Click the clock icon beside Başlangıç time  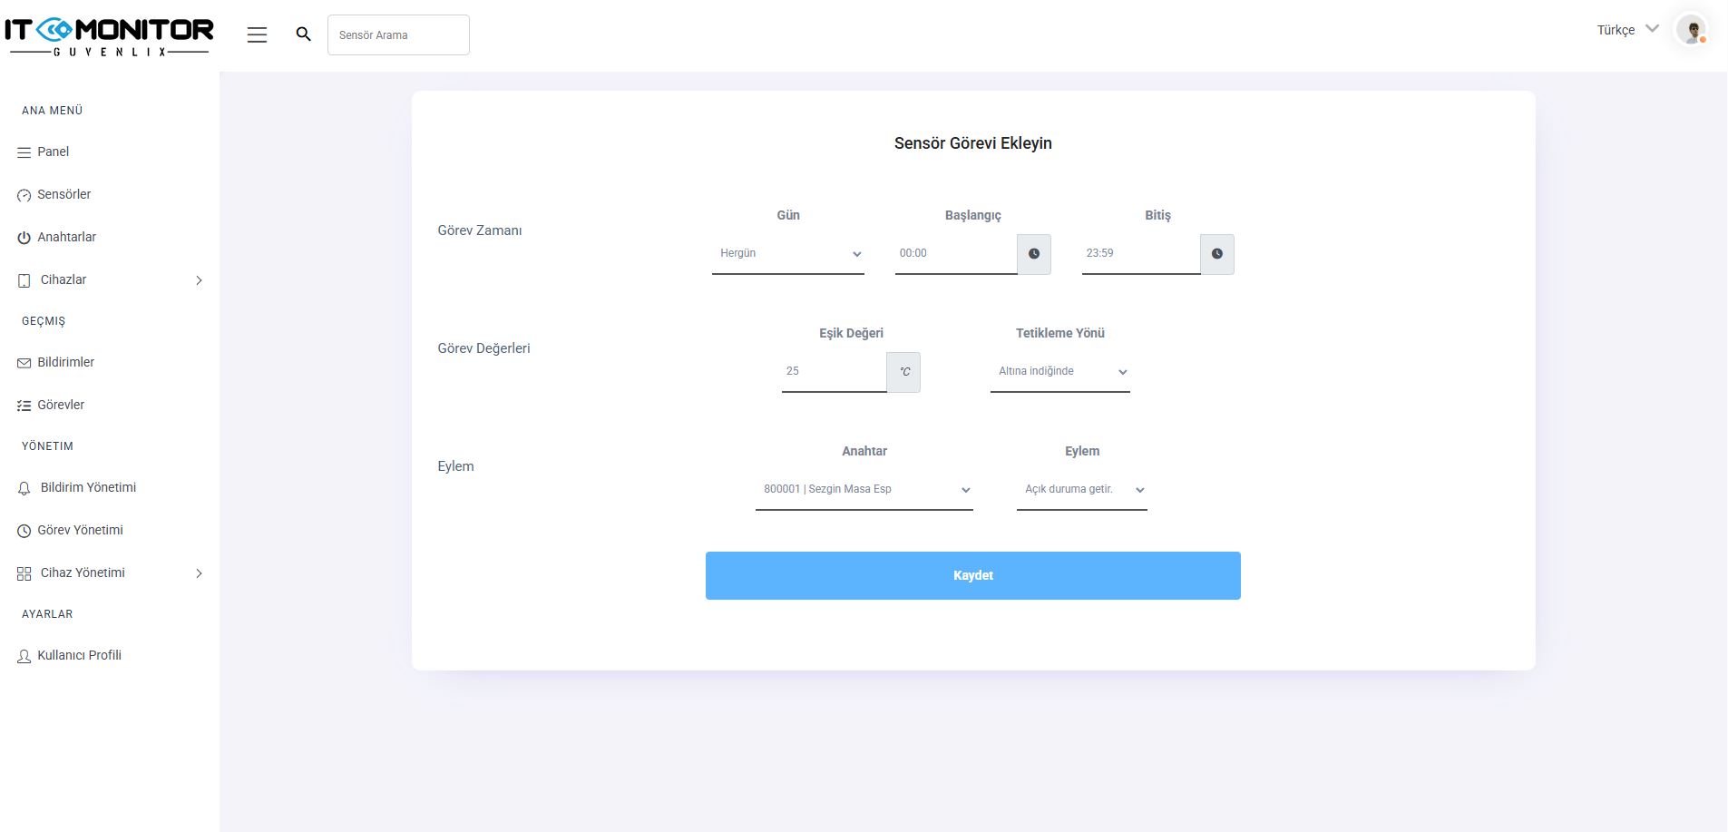tap(1033, 254)
